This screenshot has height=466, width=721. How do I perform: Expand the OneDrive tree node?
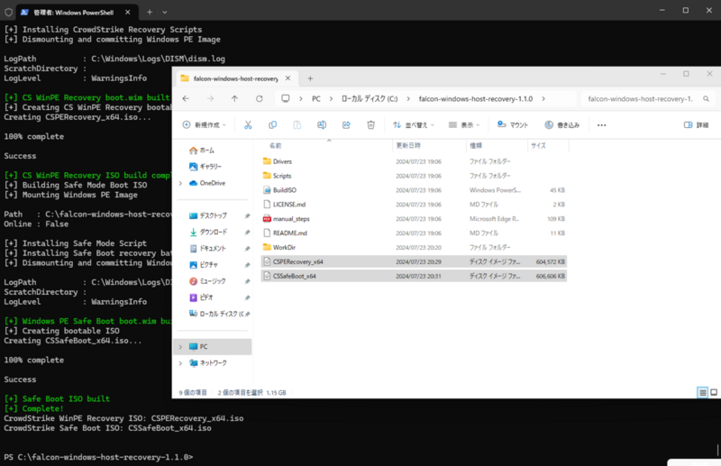coord(180,183)
